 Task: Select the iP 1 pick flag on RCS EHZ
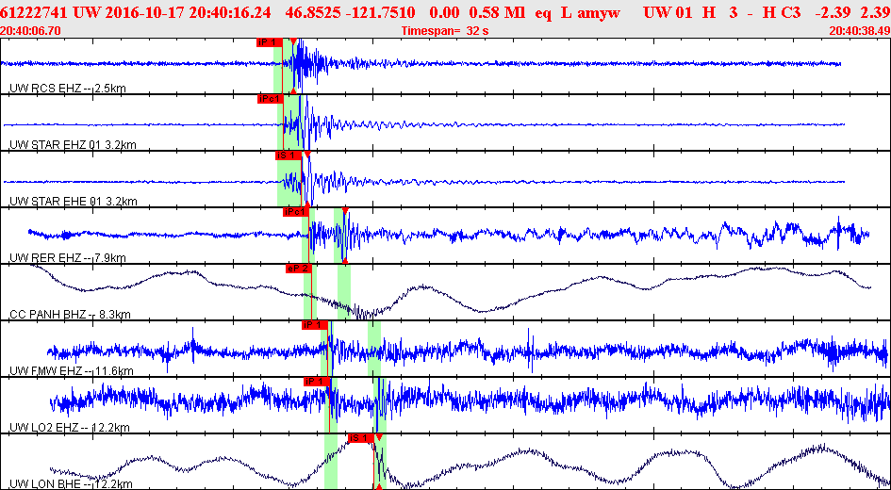pos(270,42)
